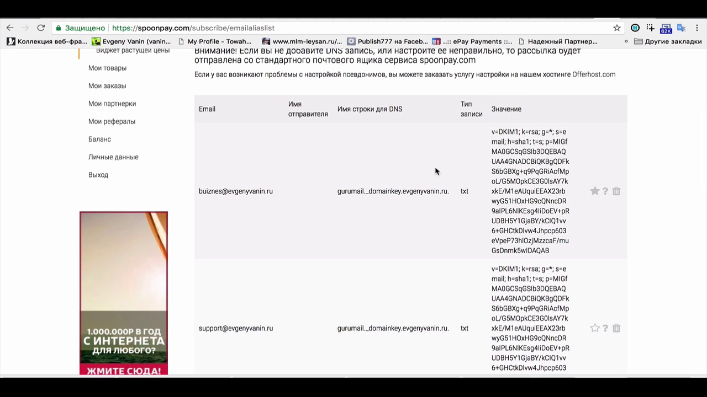Click the 'Значение' column header
The height and width of the screenshot is (397, 707).
click(x=506, y=109)
